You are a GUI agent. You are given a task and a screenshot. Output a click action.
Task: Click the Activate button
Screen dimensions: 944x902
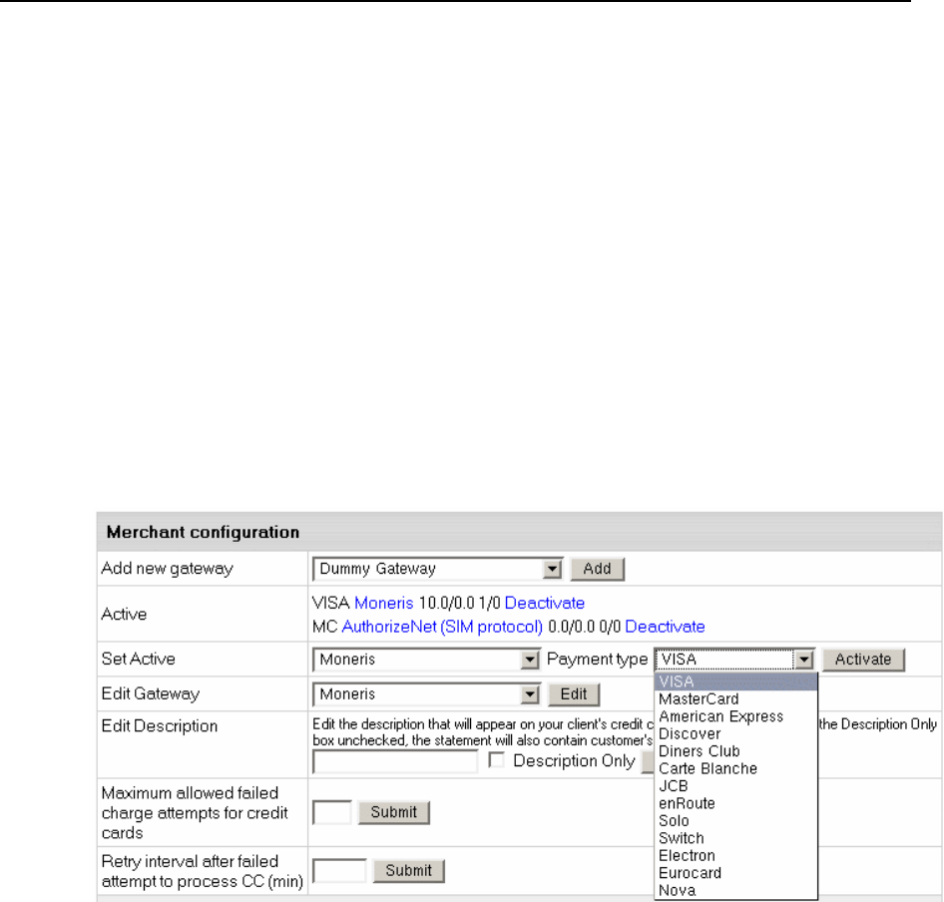[x=863, y=660]
